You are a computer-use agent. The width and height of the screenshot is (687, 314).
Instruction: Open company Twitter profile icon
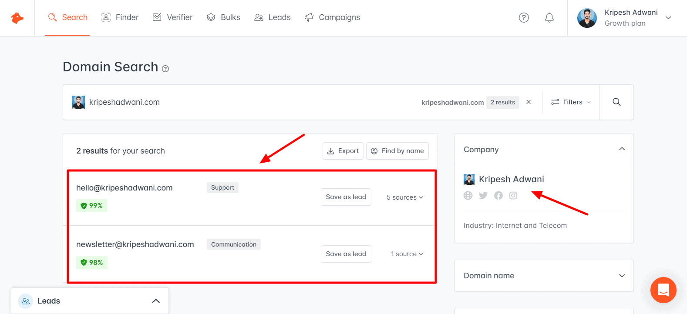[483, 196]
